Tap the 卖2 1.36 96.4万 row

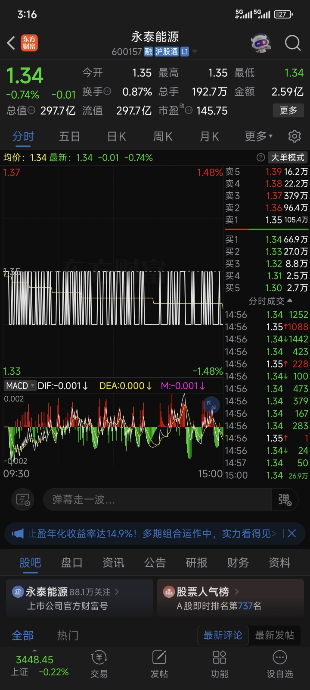point(267,208)
